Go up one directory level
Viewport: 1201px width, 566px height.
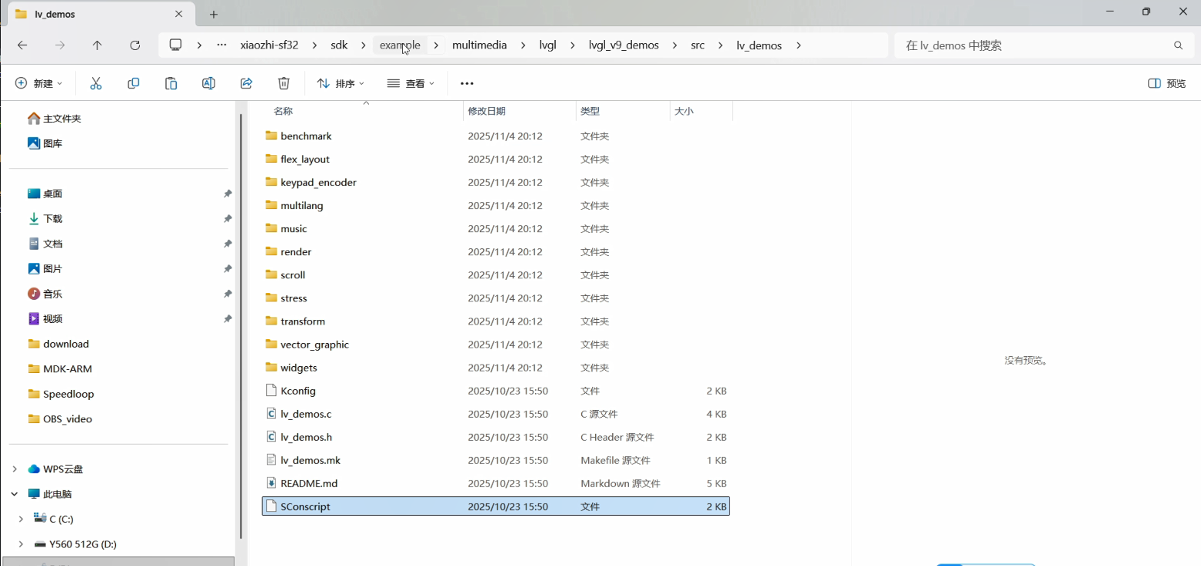[97, 45]
